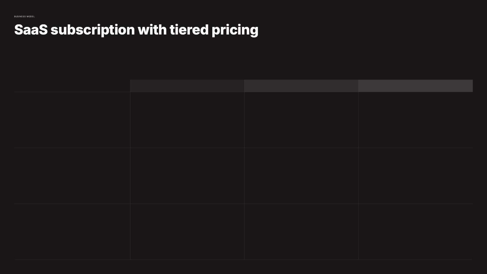Image resolution: width=487 pixels, height=274 pixels.
Task: Click the word pricing in the heading
Action: coord(235,30)
